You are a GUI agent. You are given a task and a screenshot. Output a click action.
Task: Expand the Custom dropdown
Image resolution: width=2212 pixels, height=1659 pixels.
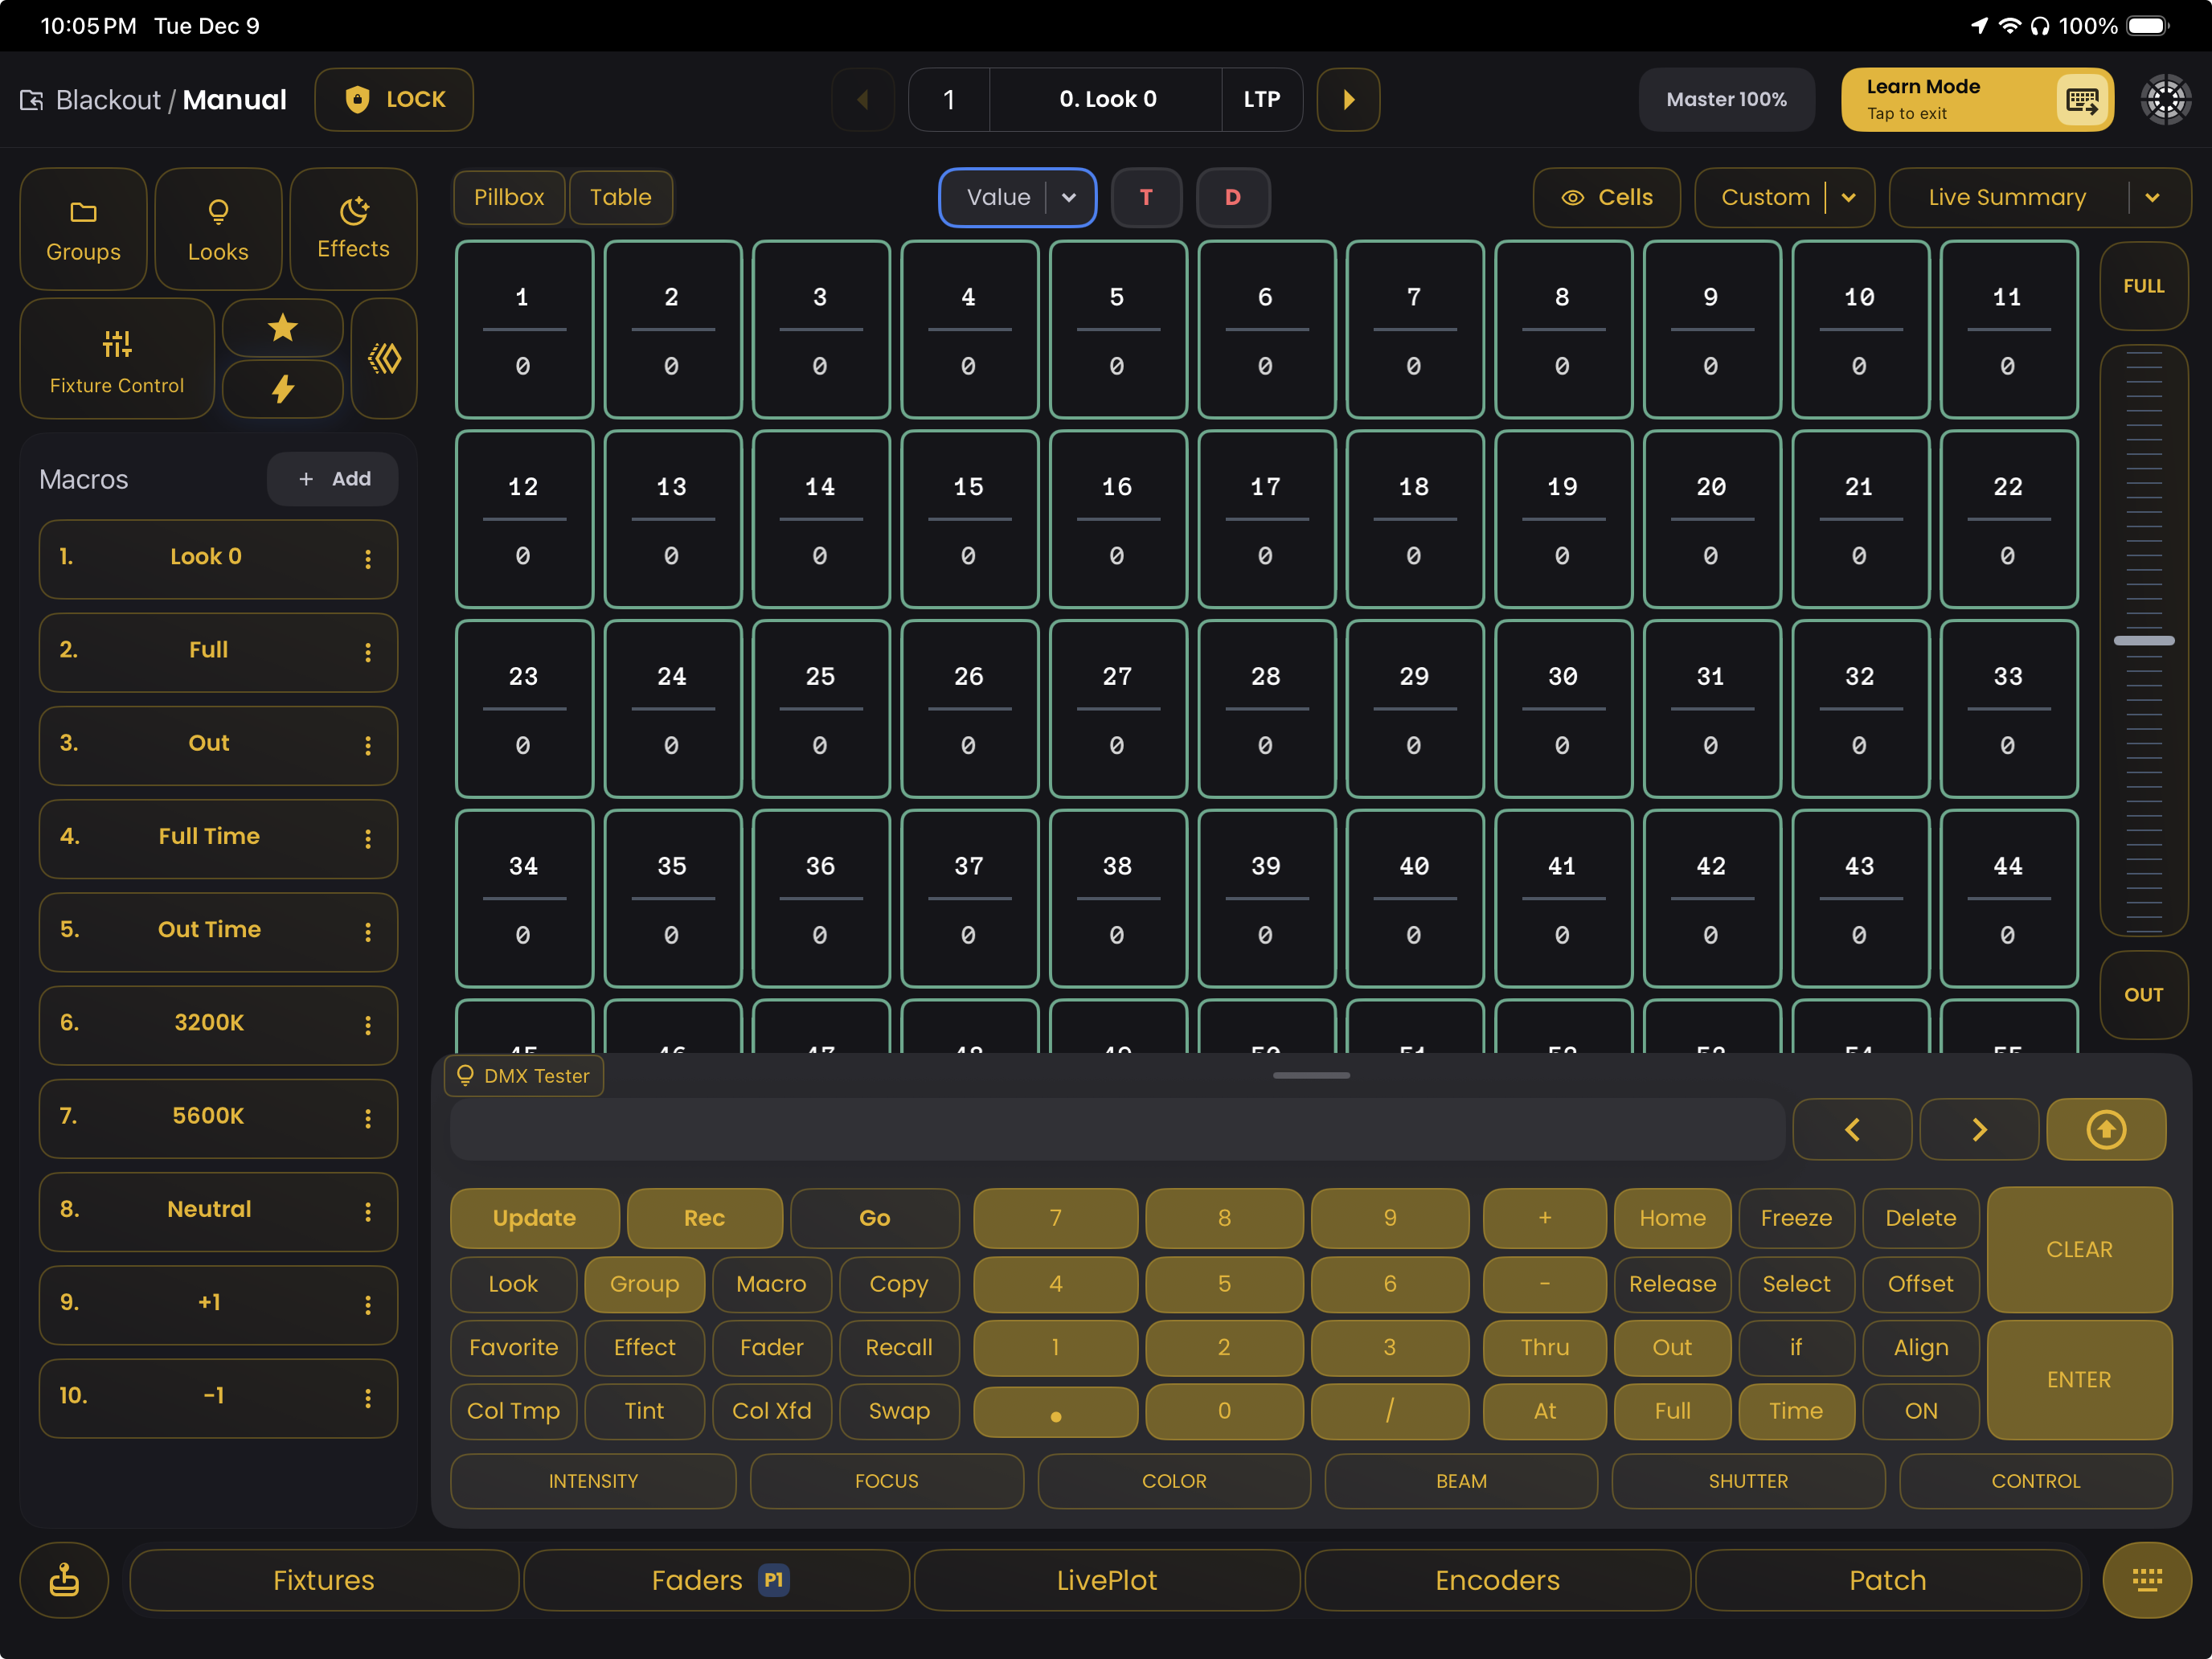[1848, 197]
